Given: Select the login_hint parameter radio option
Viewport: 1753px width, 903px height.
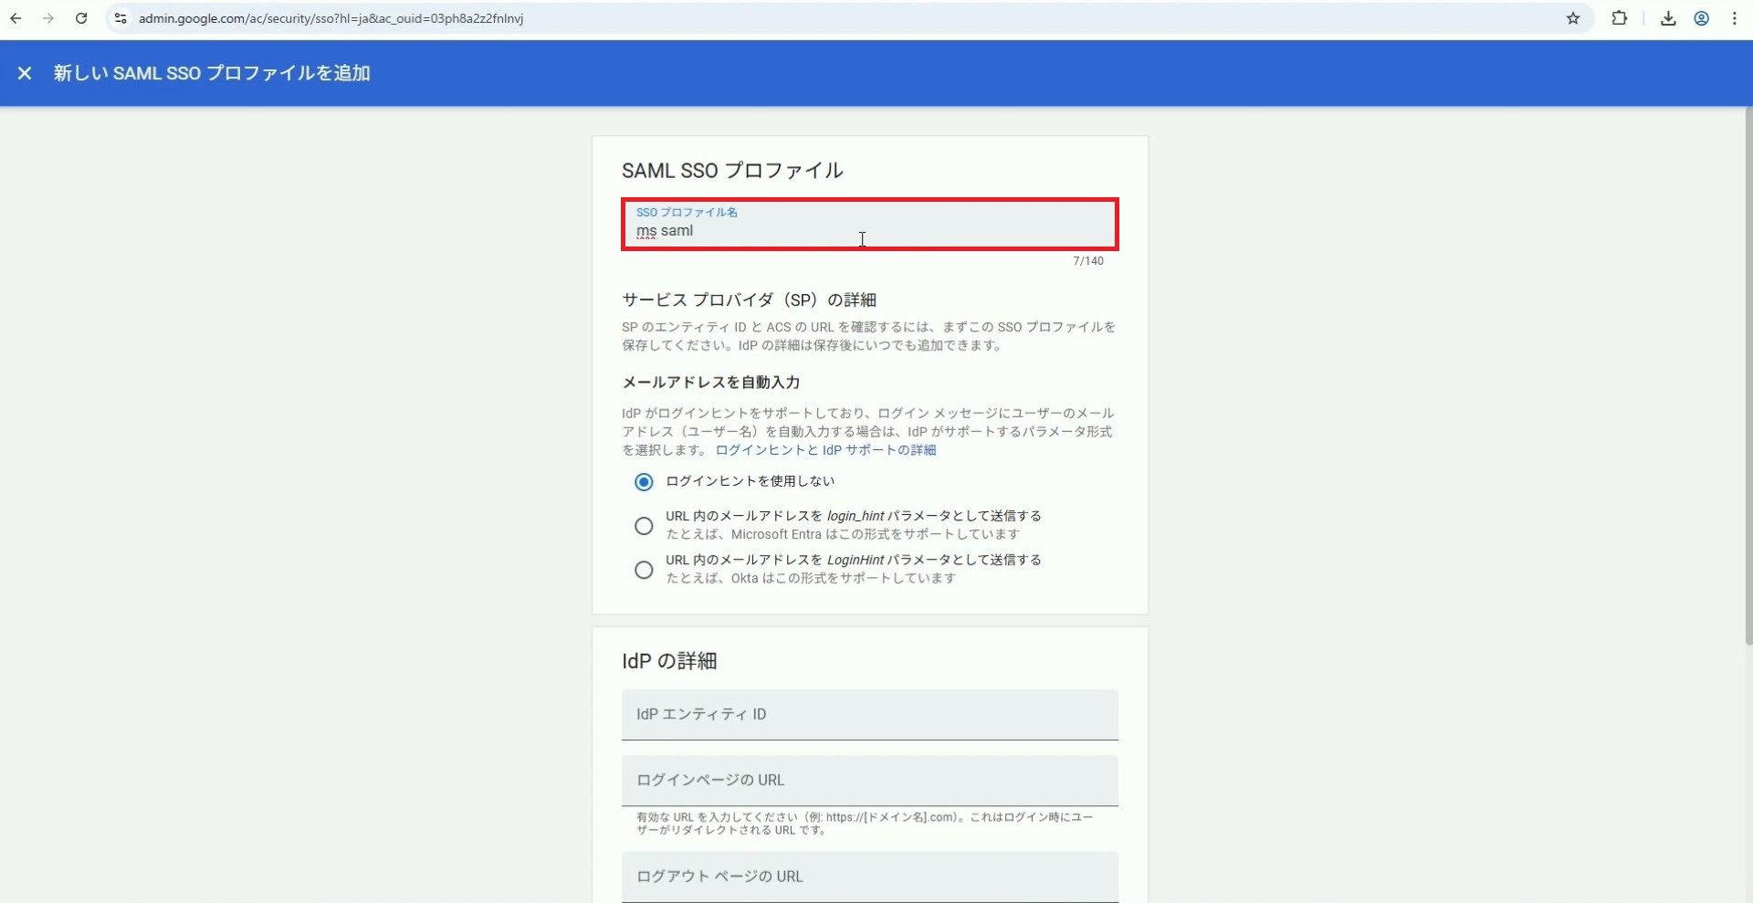Looking at the screenshot, I should 644,526.
